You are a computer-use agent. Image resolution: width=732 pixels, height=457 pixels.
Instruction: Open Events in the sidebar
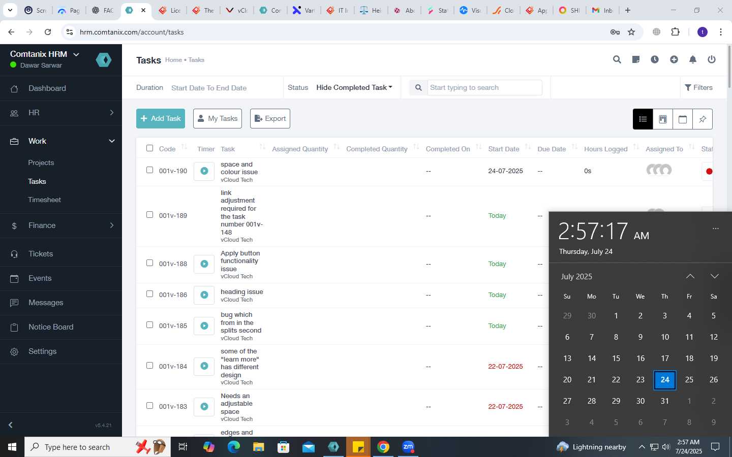click(61, 278)
